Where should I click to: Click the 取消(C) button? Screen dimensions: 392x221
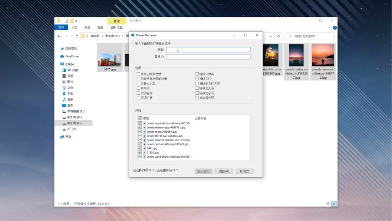coord(244,171)
